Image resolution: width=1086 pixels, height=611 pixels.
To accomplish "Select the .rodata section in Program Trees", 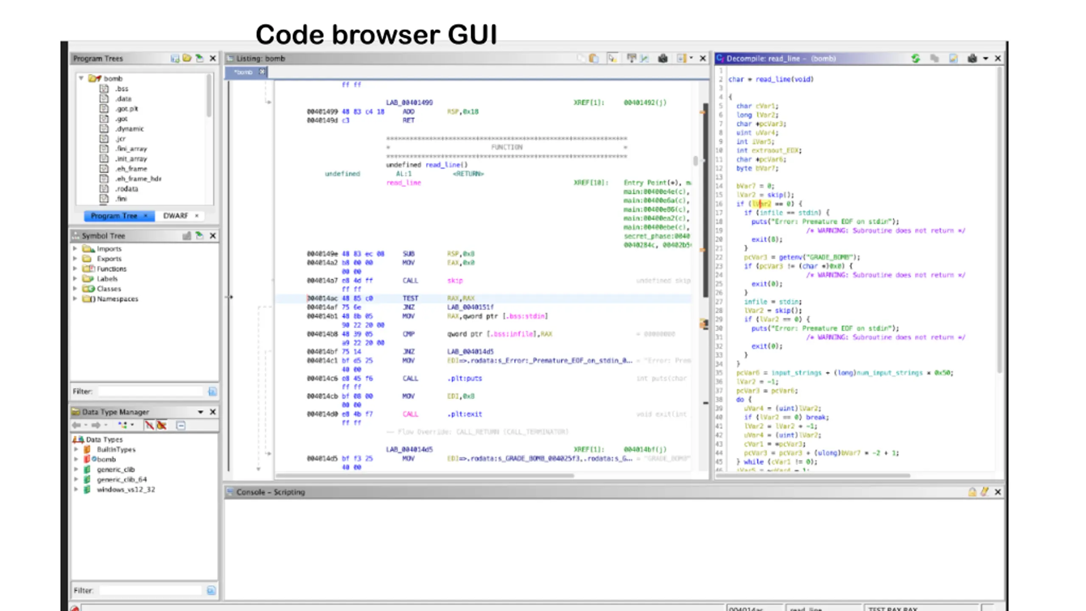I will [126, 189].
